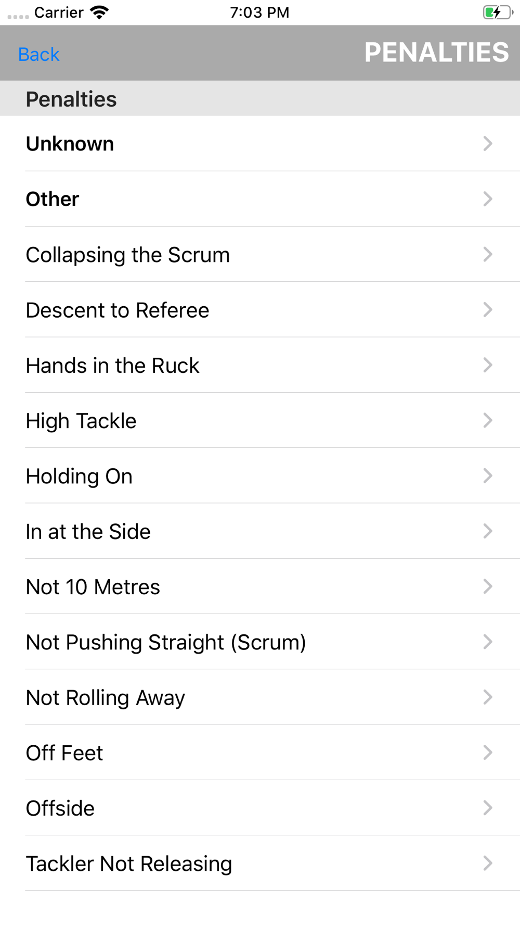Select the High Tackle penalty label
Viewport: 520px width, 926px height.
click(81, 421)
